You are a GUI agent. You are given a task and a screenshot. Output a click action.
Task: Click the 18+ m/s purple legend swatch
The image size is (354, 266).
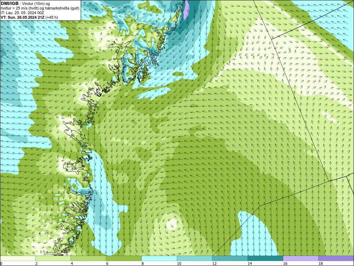click(x=336, y=258)
